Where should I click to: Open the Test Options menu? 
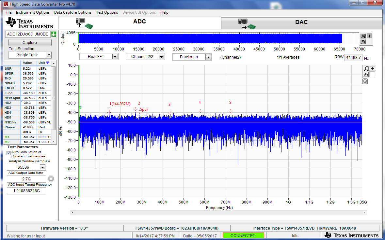(x=107, y=12)
